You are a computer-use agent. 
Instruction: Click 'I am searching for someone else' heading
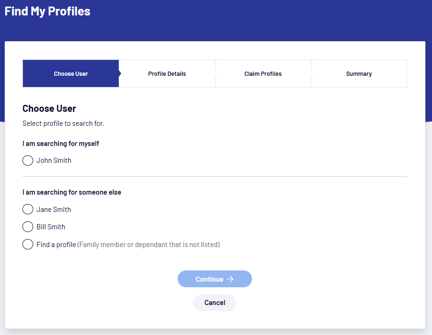(72, 192)
